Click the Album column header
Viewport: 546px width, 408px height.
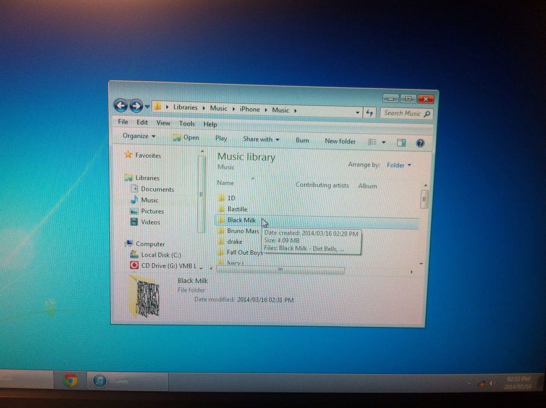(367, 186)
